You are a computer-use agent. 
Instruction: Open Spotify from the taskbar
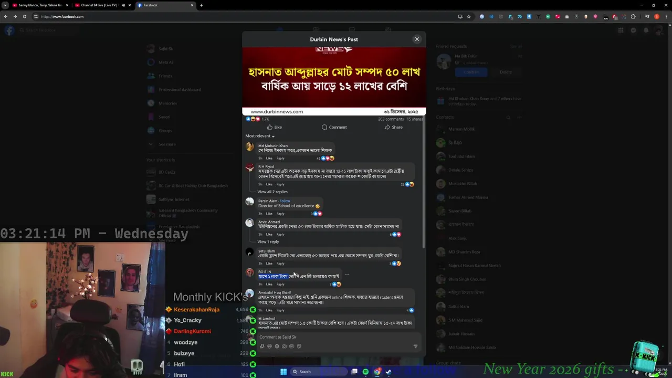click(365, 372)
